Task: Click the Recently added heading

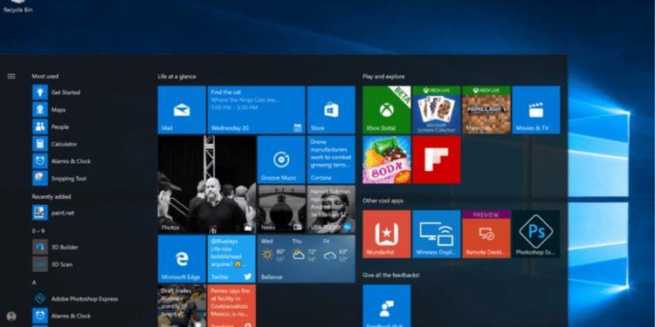Action: click(52, 196)
